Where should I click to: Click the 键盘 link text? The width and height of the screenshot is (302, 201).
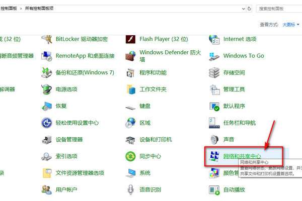[145, 106]
